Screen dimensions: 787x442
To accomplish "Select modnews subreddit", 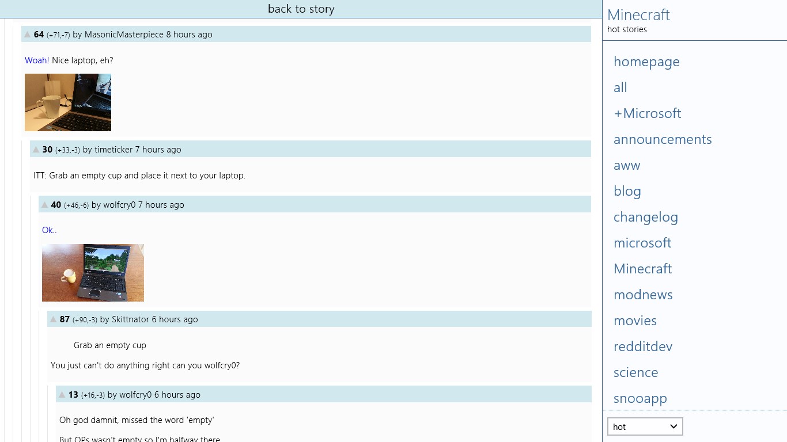I will pyautogui.click(x=643, y=295).
